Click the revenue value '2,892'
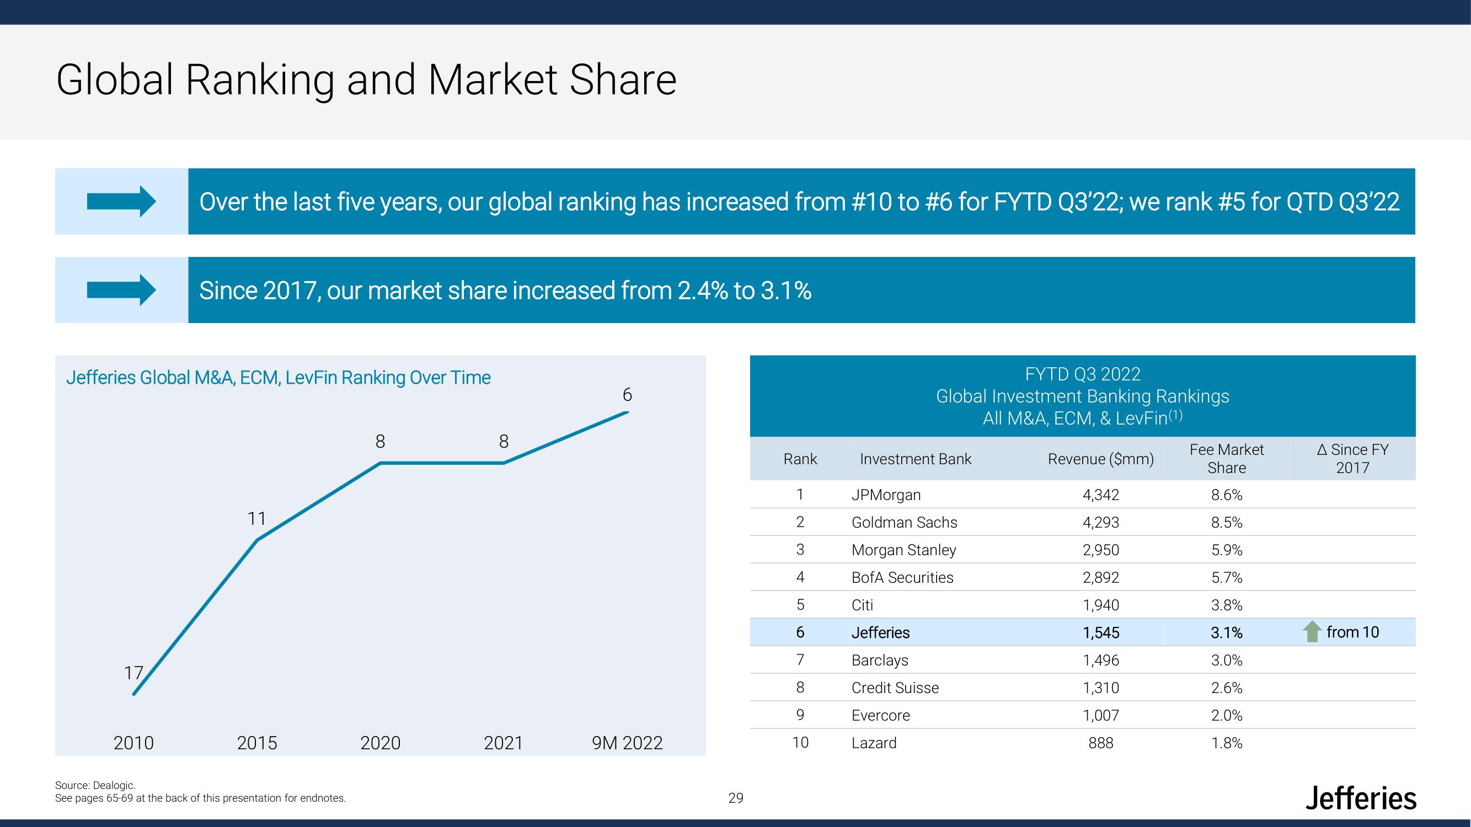The width and height of the screenshot is (1471, 827). [1101, 577]
